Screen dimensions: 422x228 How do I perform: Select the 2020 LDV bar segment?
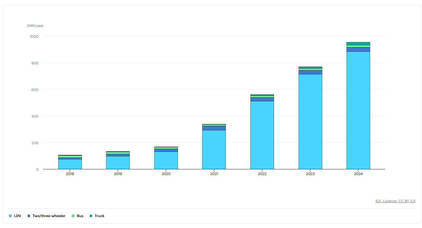[166, 160]
